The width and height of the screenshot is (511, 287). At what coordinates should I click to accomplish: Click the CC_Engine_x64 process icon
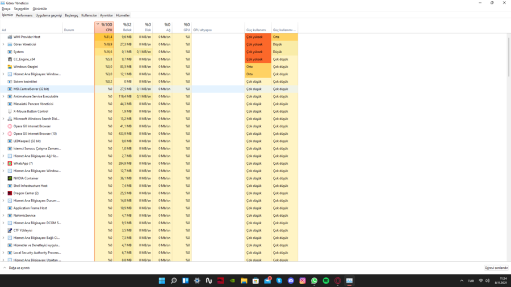10,59
